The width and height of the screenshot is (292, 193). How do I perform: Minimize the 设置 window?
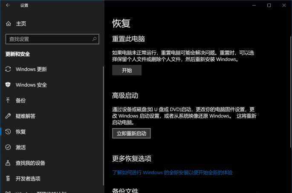(254, 6)
